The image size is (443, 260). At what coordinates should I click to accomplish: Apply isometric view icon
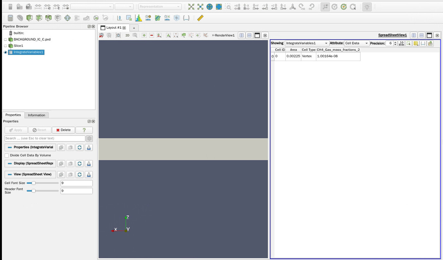[x=292, y=6]
